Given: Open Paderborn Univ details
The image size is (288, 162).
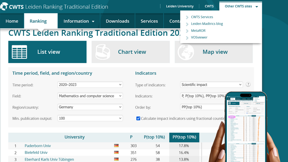Looking at the screenshot, I should [x=38, y=146].
